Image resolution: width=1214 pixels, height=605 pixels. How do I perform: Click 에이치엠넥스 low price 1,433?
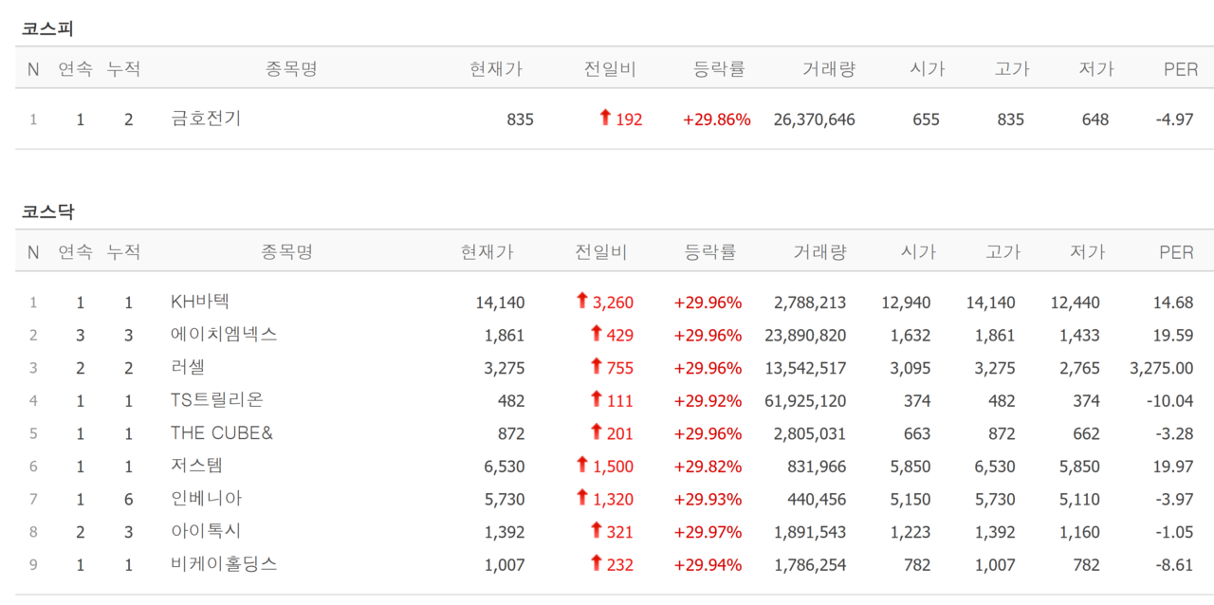(1080, 335)
